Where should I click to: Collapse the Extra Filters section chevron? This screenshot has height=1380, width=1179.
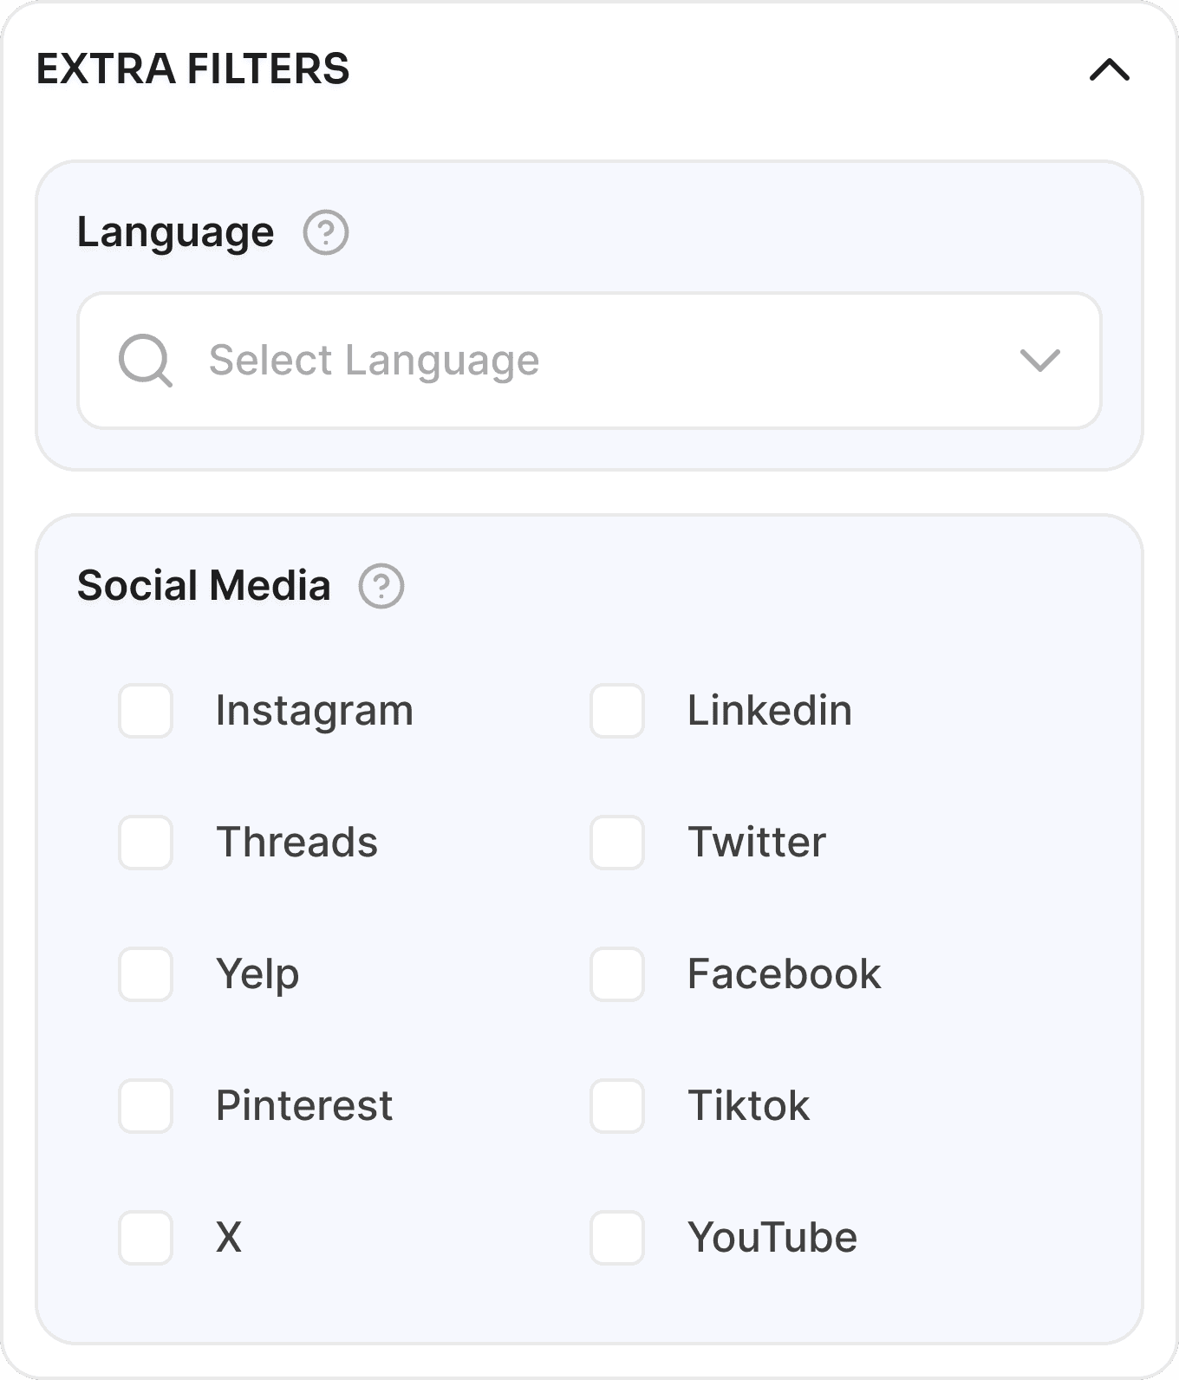click(1110, 69)
